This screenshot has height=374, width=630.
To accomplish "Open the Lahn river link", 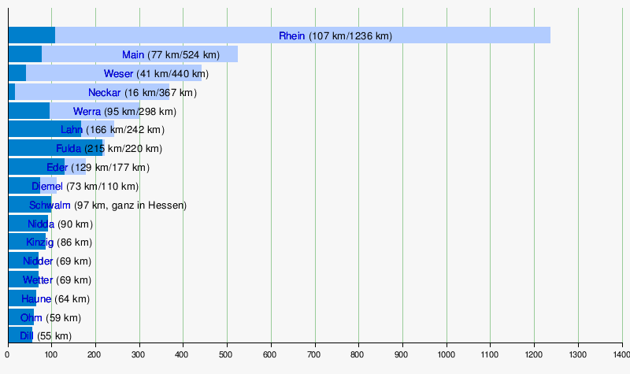I will coord(72,130).
